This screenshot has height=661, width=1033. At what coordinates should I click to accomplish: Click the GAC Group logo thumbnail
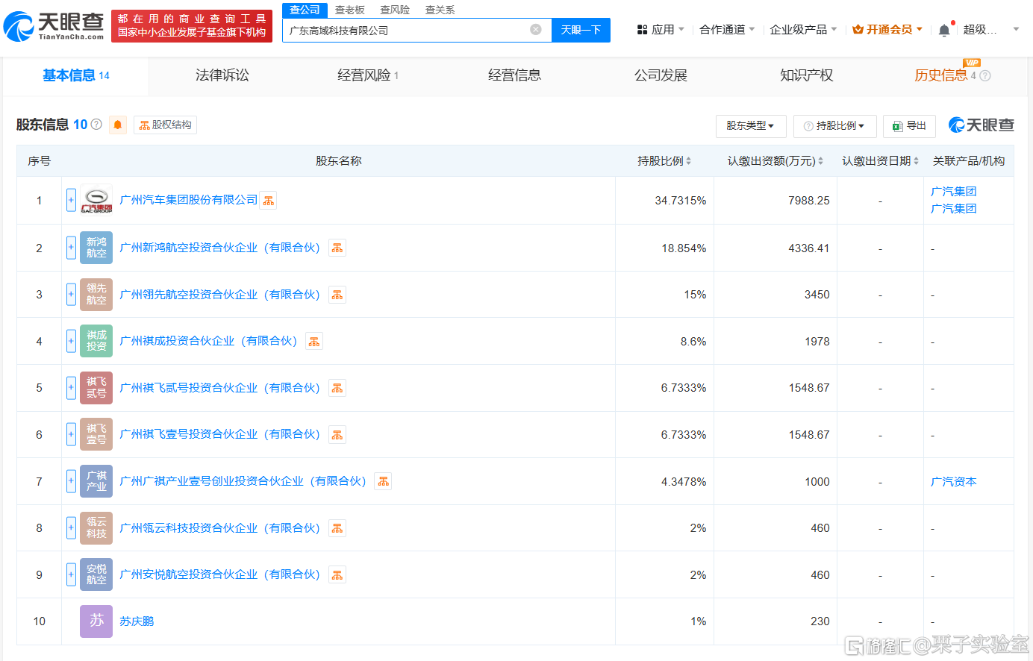pyautogui.click(x=96, y=200)
